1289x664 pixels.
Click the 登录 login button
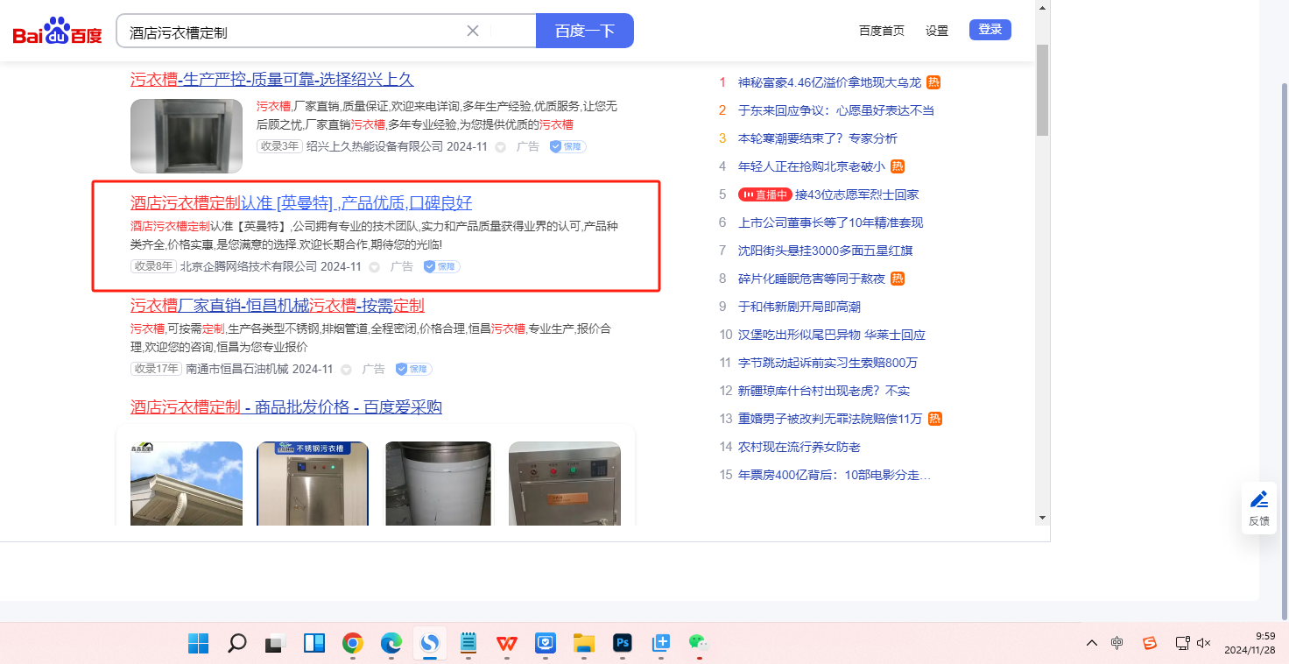pos(990,30)
